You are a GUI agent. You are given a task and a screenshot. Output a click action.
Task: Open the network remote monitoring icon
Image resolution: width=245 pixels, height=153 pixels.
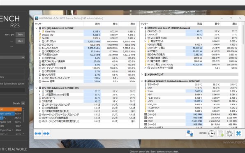coord(190,134)
